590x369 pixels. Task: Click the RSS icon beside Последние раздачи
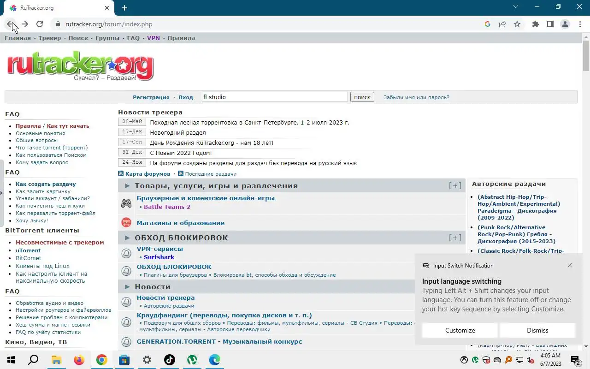tap(181, 174)
